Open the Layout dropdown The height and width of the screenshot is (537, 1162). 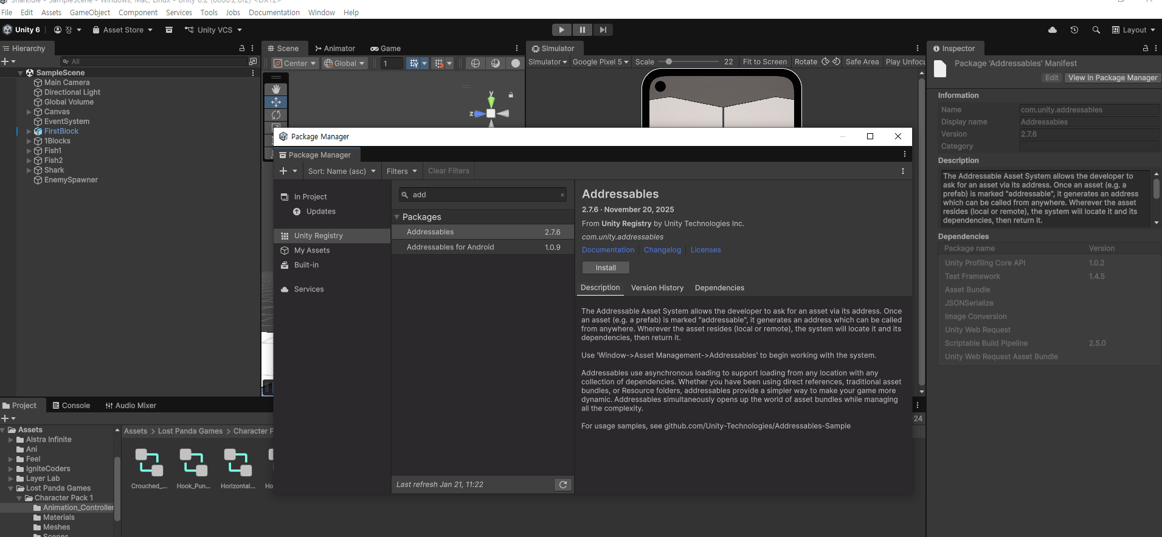1133,30
